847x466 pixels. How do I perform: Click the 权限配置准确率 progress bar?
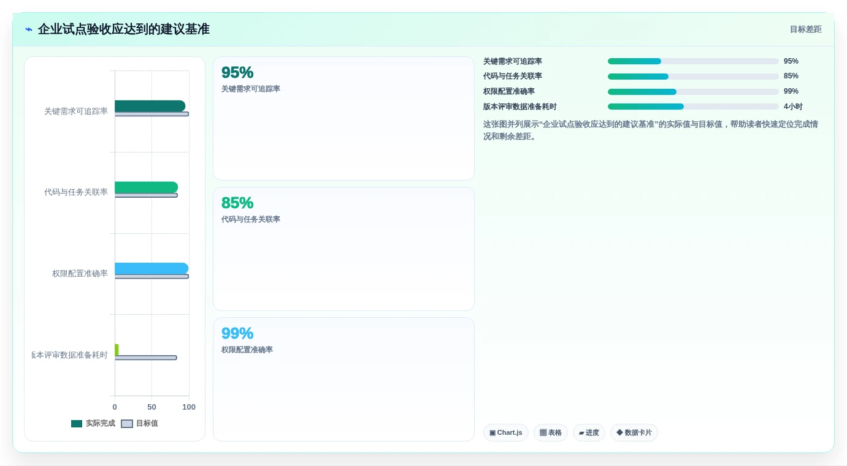click(x=693, y=92)
